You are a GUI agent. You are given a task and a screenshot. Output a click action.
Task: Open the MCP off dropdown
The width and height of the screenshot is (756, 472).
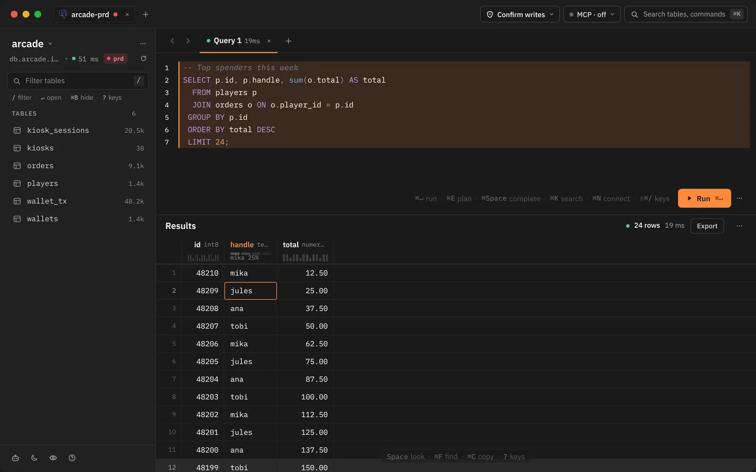[592, 14]
